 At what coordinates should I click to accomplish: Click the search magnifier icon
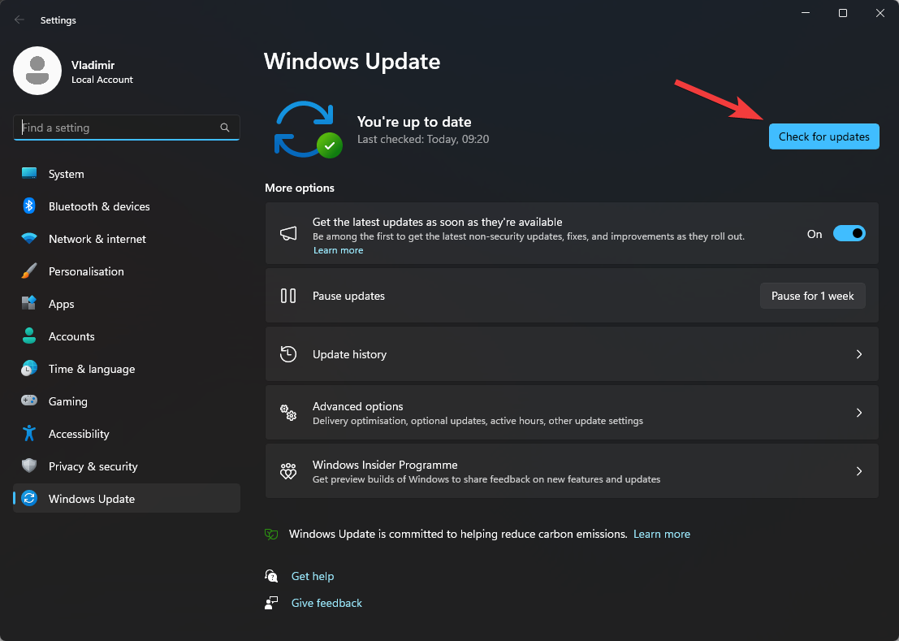tap(225, 128)
